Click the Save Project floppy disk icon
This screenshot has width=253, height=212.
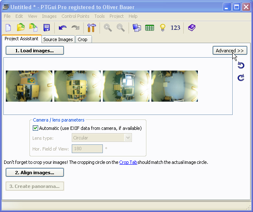click(x=46, y=28)
